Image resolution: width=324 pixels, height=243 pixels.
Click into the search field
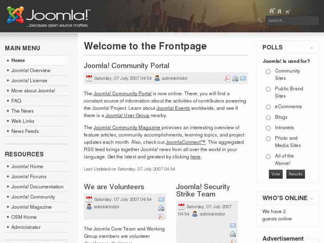[x=291, y=21]
